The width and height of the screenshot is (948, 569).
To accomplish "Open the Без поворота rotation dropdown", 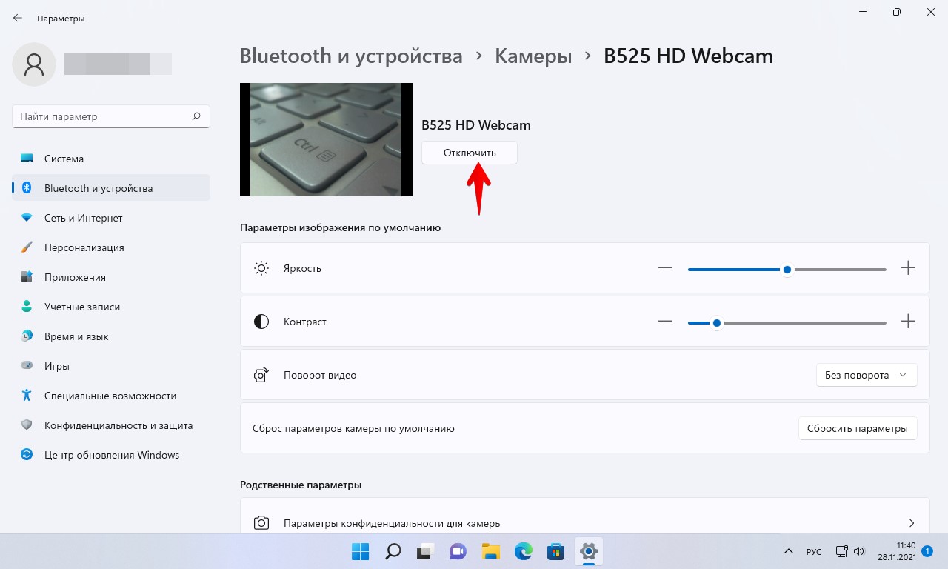I will coord(867,375).
